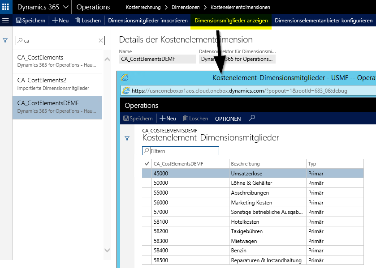Screen dimensions: 376x268
Task: Click Dimensionen breadcrumb link
Action: [185, 8]
